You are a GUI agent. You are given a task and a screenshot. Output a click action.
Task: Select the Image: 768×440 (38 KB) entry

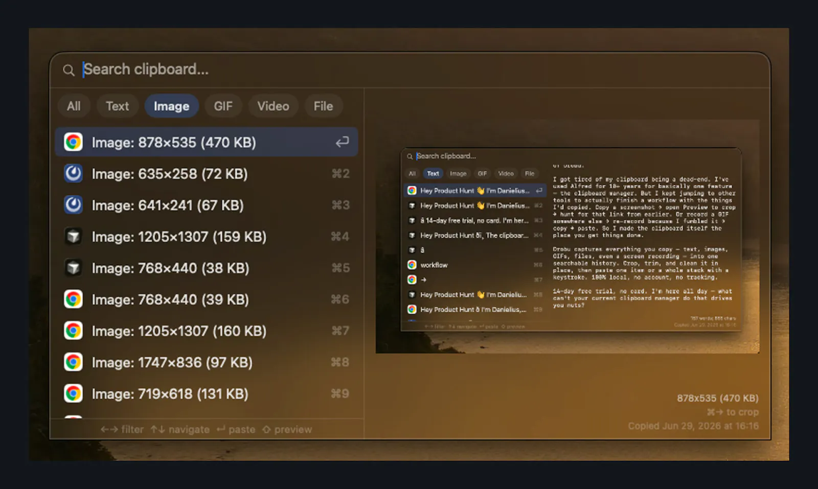[x=207, y=268]
